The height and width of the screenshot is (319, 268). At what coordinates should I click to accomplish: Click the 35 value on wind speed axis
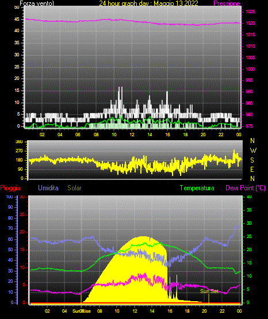click(17, 43)
